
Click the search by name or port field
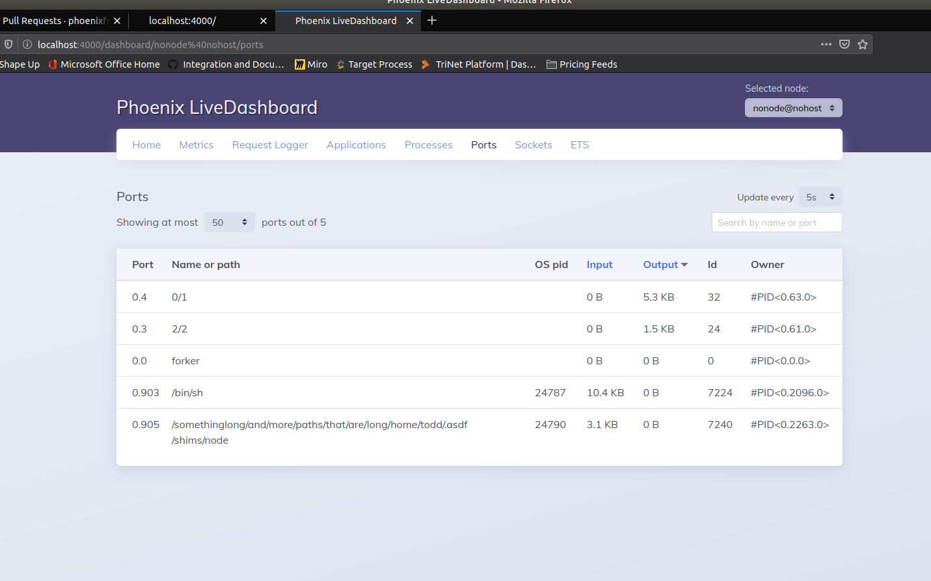776,222
